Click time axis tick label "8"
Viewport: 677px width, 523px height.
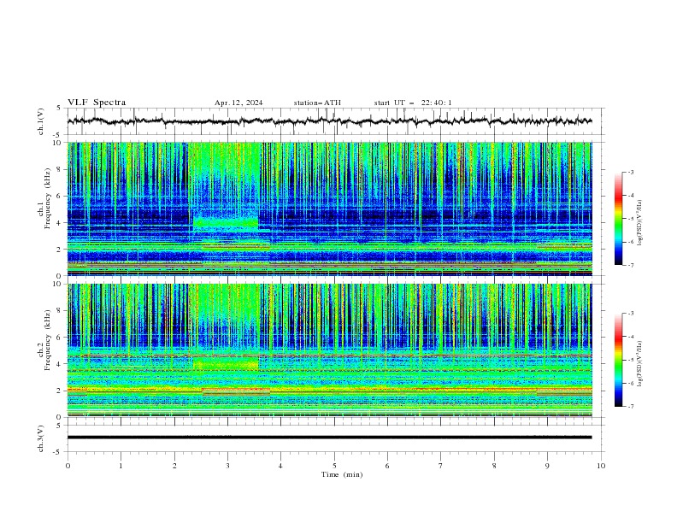tap(494, 466)
